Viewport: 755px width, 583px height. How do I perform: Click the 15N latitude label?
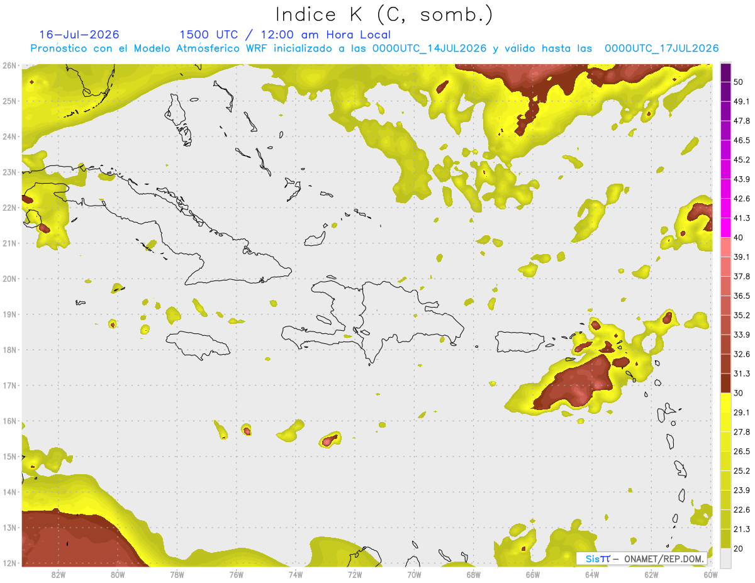tap(9, 457)
